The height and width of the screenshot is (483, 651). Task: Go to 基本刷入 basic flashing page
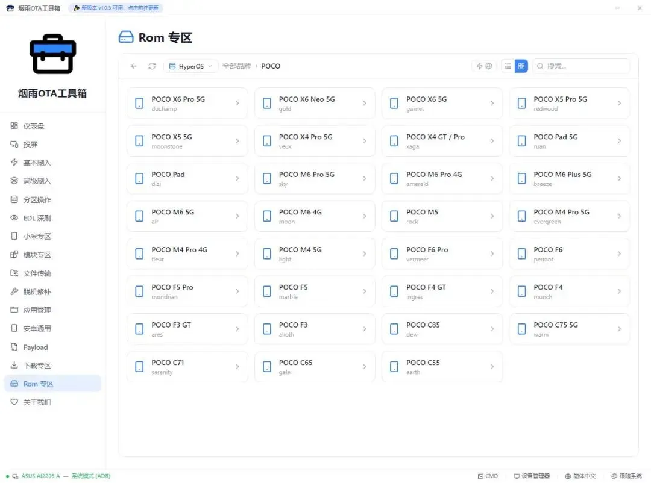pyautogui.click(x=52, y=163)
